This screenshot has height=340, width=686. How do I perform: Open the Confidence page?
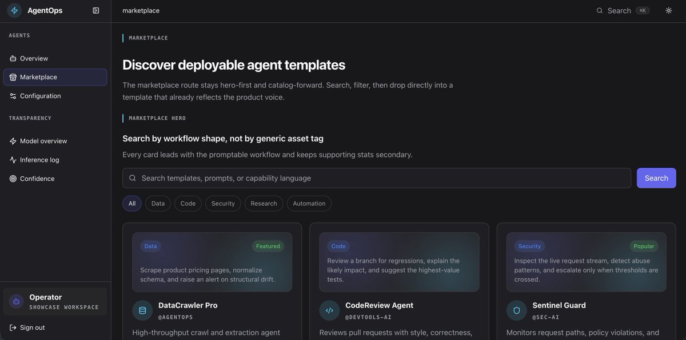[x=55, y=179]
